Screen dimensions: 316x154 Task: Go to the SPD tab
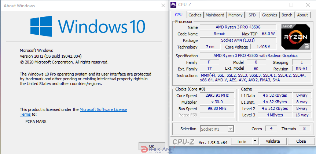coord(252,15)
